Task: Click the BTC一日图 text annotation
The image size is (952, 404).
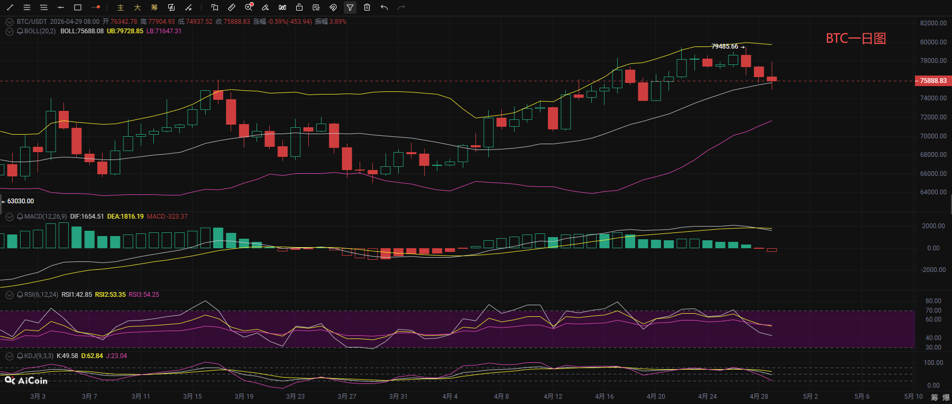Action: (x=855, y=39)
